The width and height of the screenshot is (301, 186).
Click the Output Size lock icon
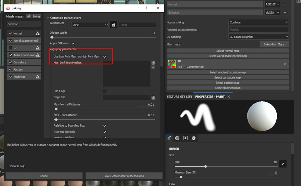[114, 25]
